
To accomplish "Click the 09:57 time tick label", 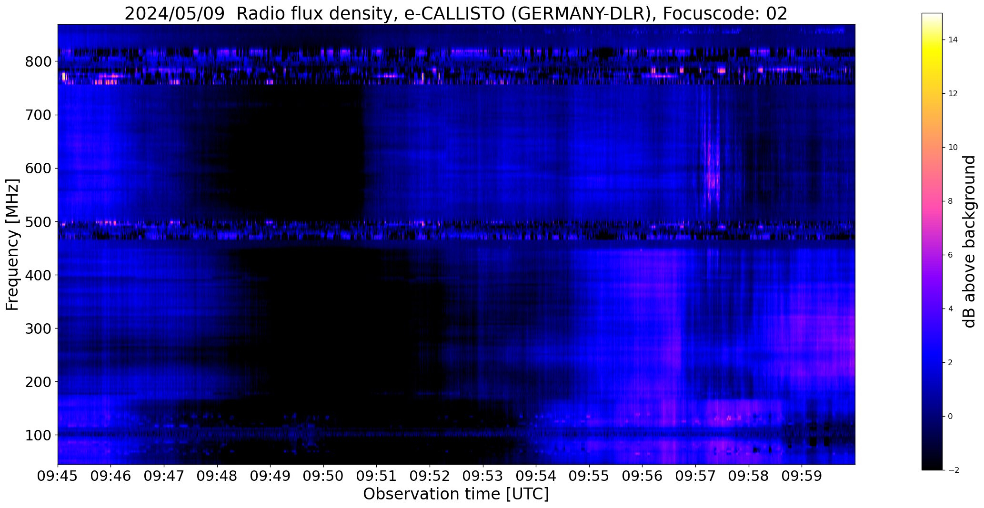I will coord(696,476).
